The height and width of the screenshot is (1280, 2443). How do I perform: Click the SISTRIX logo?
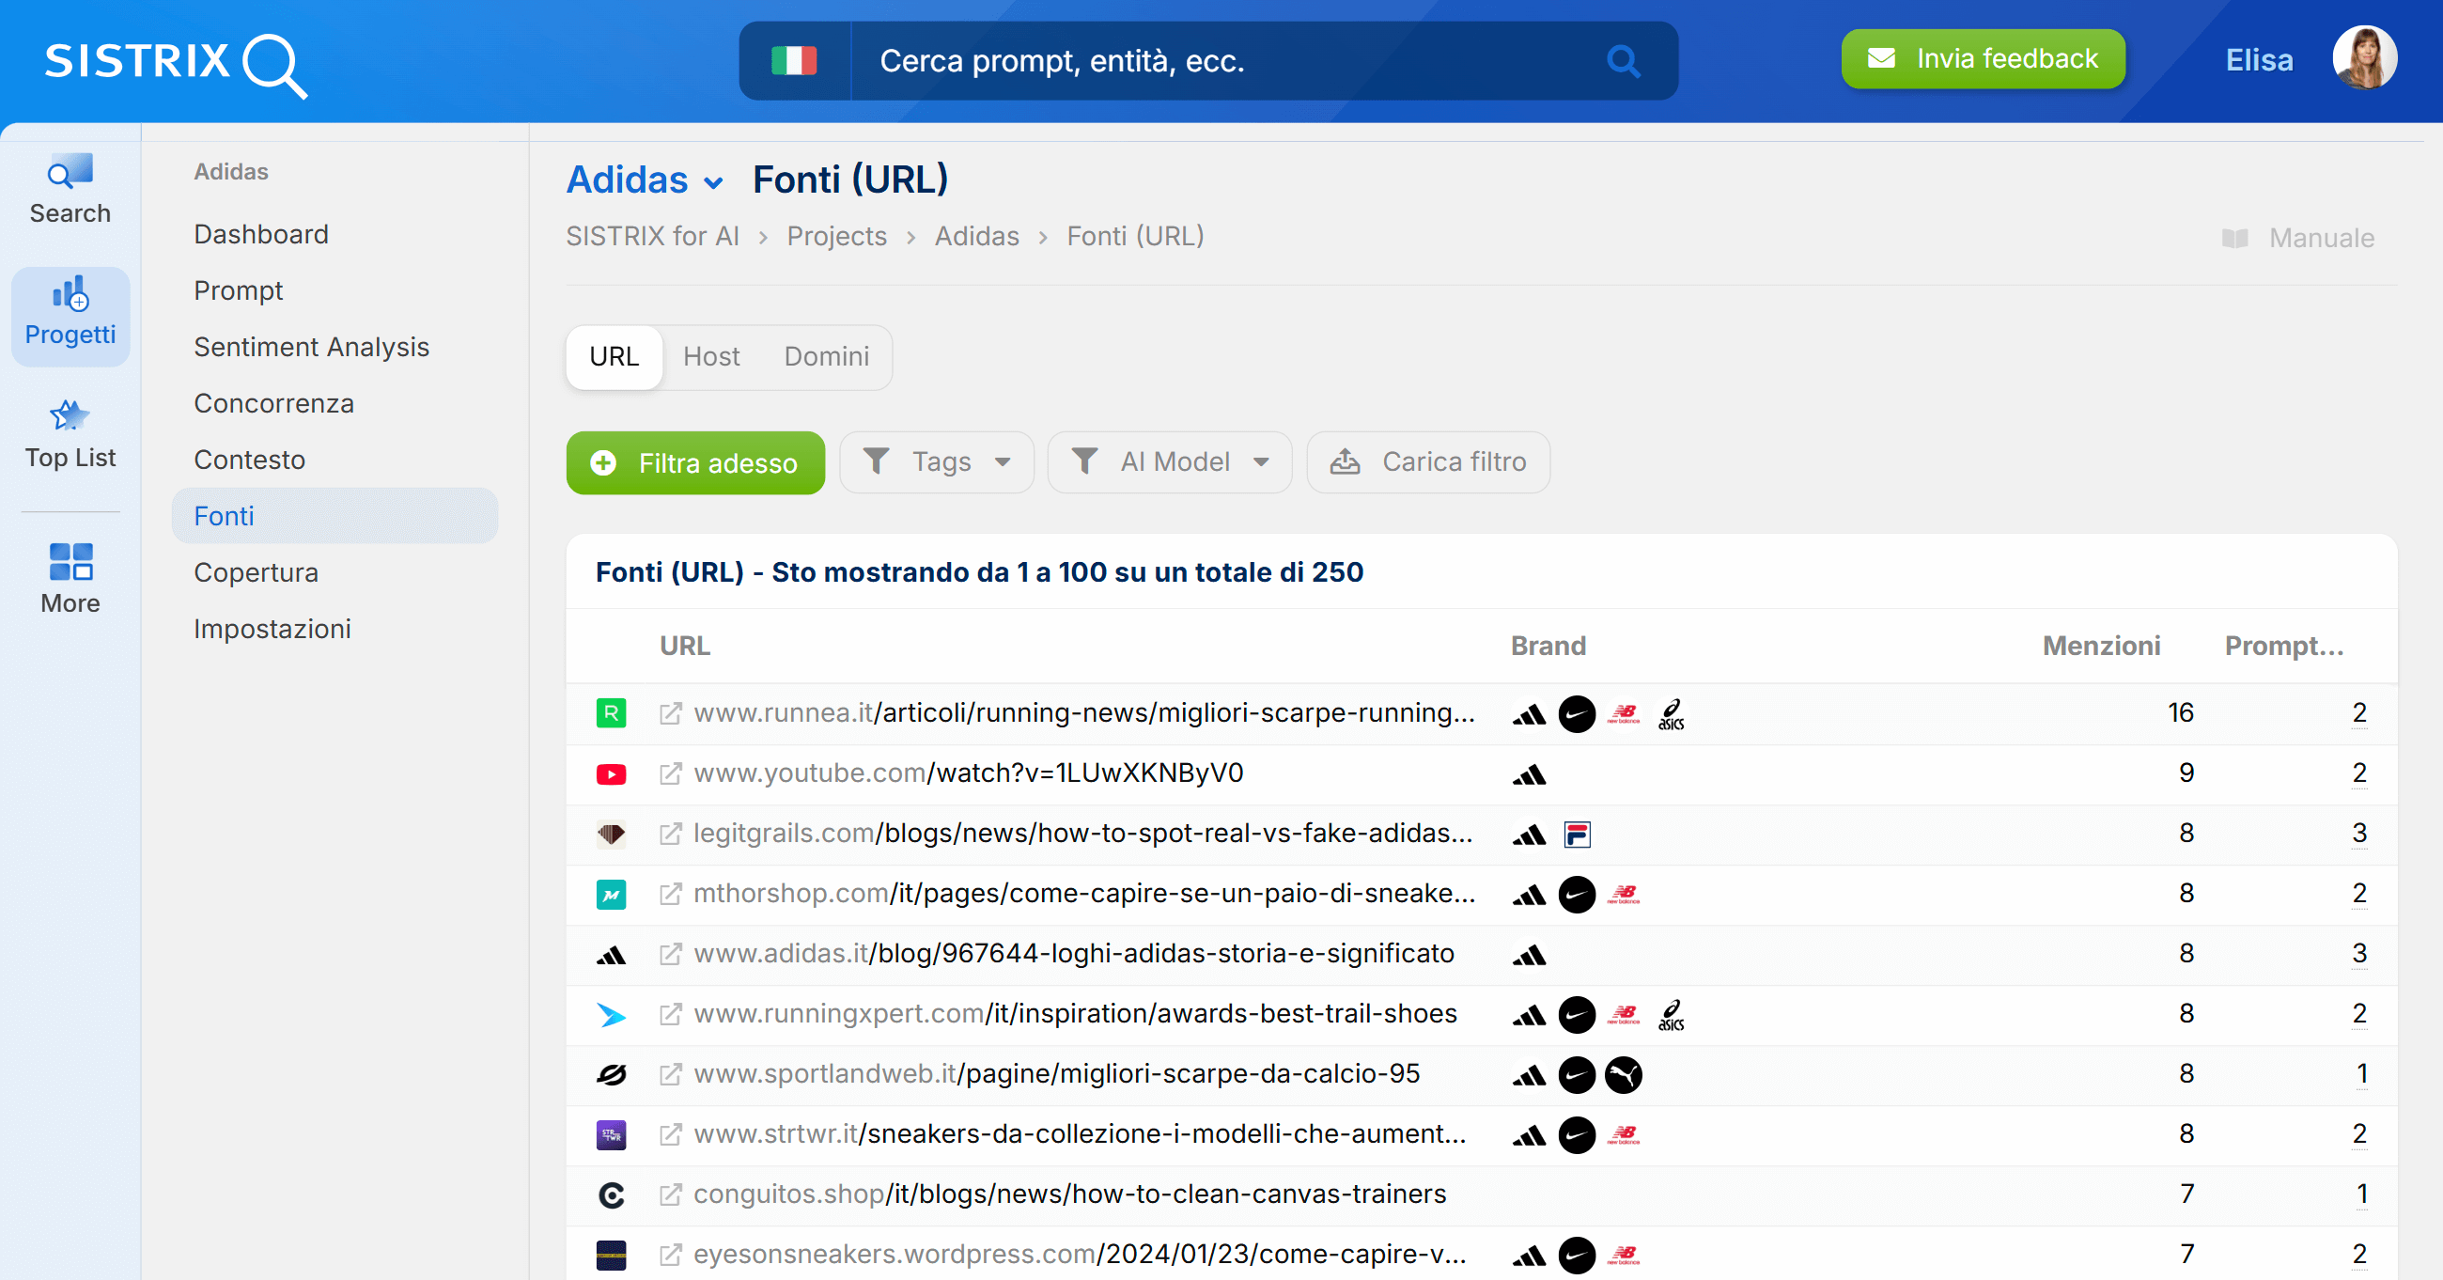pyautogui.click(x=176, y=63)
